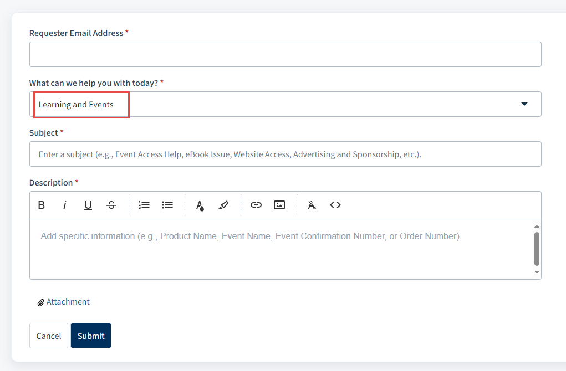This screenshot has height=371, width=566.
Task: Cancel the request form
Action: [x=49, y=336]
